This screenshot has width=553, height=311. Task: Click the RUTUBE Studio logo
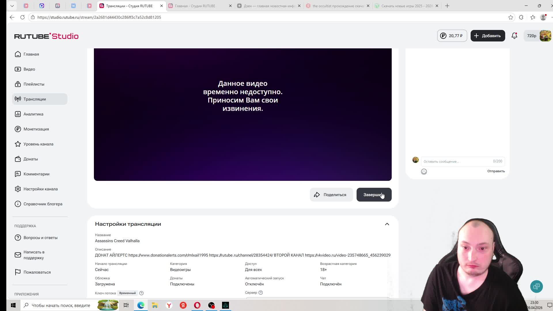[46, 36]
